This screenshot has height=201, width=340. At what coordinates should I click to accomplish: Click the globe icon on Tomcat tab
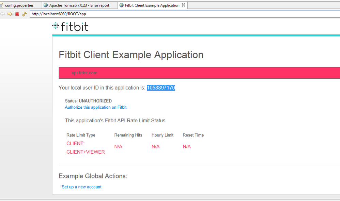46,5
